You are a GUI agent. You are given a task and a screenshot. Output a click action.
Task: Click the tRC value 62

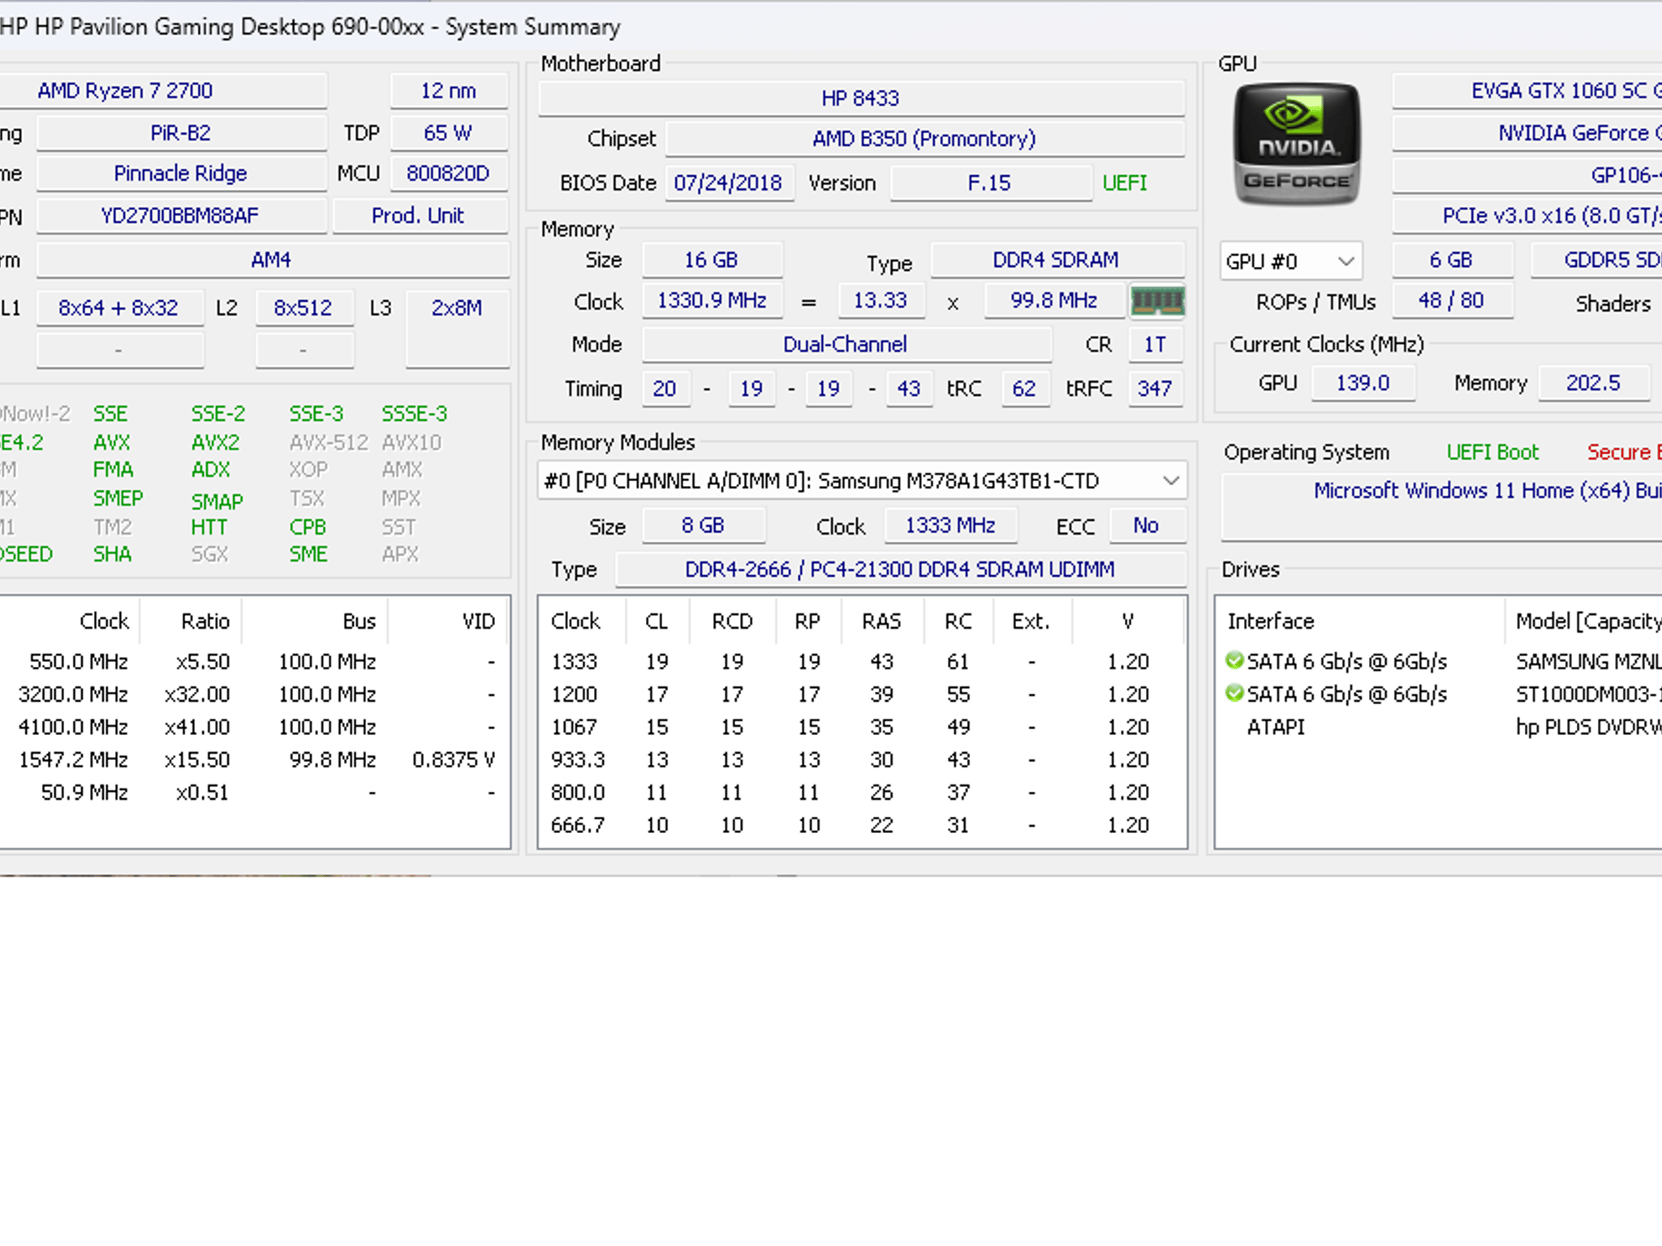pos(1025,389)
